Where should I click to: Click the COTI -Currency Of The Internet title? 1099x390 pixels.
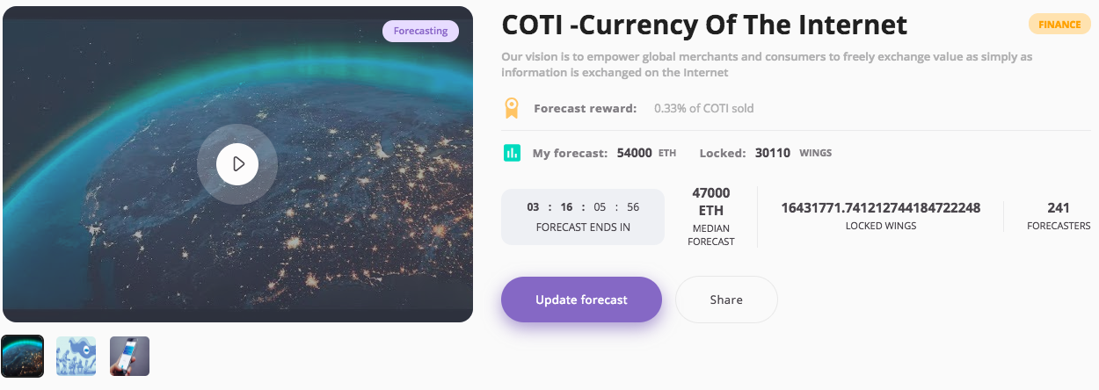[x=704, y=25]
